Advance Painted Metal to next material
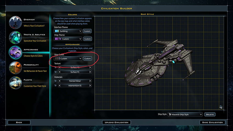The image size is (233, 131). pyautogui.click(x=90, y=81)
